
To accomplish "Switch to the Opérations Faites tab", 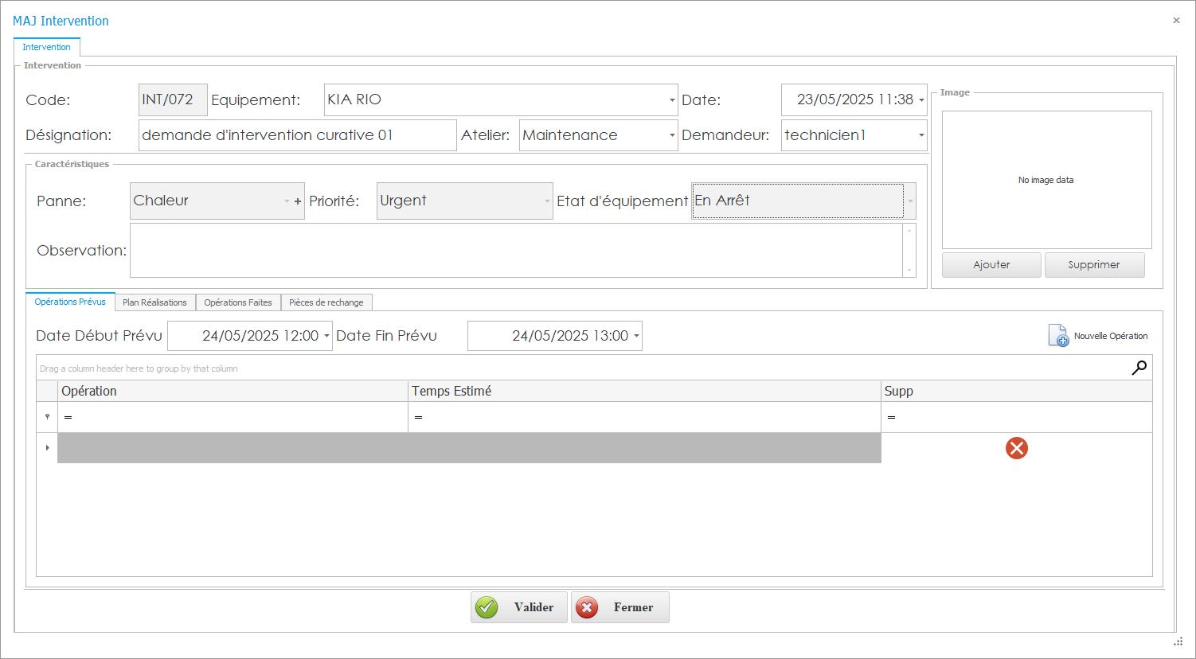I will click(237, 302).
